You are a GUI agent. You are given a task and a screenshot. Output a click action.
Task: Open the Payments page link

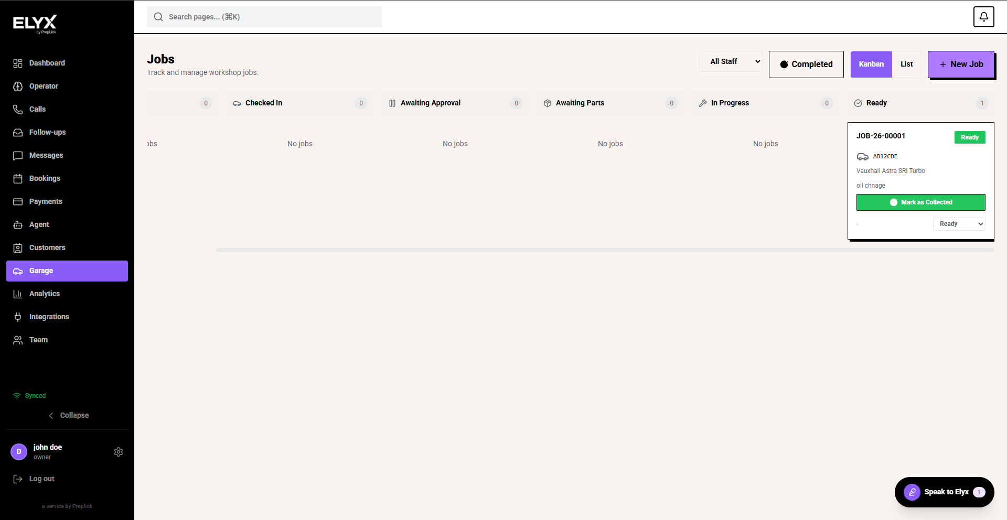[67, 201]
